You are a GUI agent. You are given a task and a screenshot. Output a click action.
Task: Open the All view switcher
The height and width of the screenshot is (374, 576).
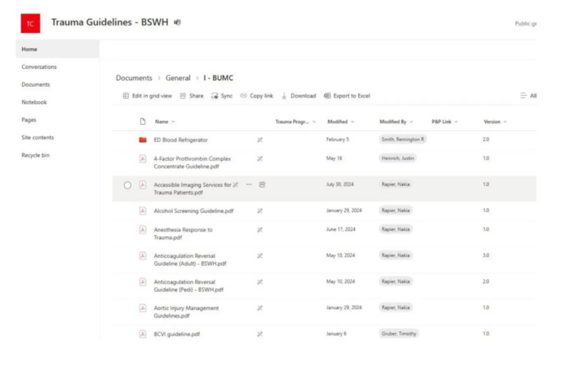pyautogui.click(x=528, y=95)
